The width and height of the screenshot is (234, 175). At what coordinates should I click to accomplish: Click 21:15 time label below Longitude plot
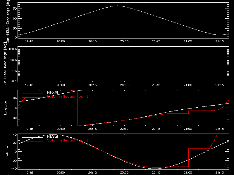[220, 129]
